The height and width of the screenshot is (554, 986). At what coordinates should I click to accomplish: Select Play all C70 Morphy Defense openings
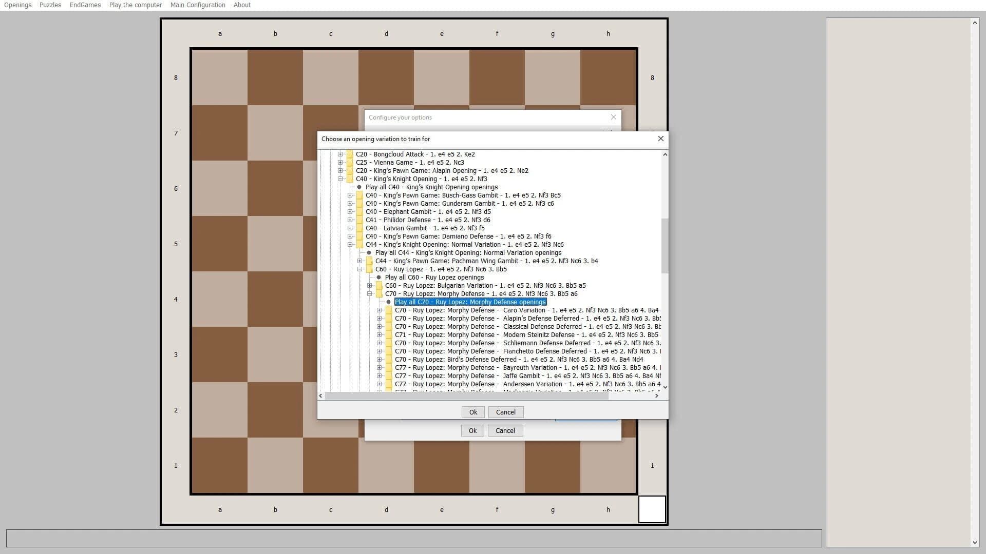pyautogui.click(x=470, y=302)
